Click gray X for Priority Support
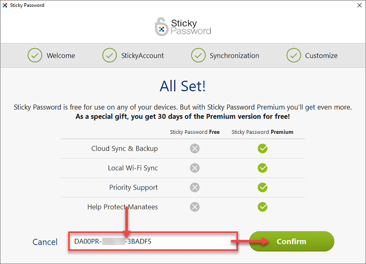Image resolution: width=366 pixels, height=264 pixels. (x=195, y=187)
